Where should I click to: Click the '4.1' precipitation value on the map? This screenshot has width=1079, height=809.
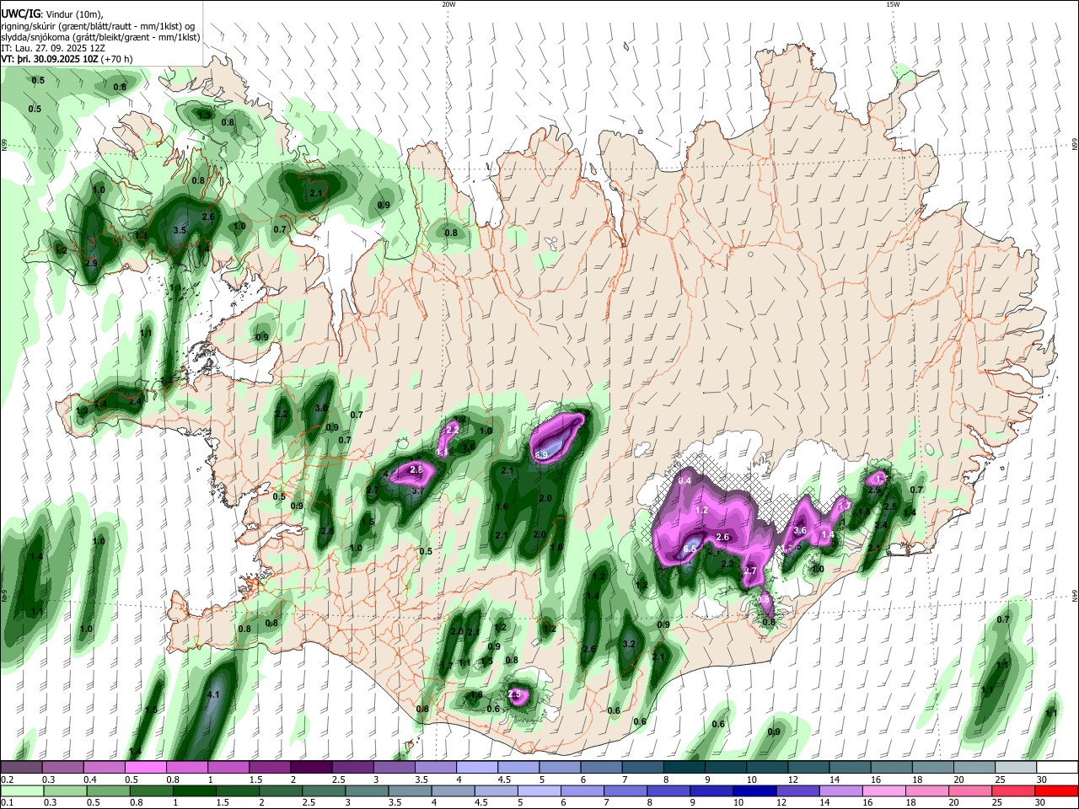coord(213,695)
